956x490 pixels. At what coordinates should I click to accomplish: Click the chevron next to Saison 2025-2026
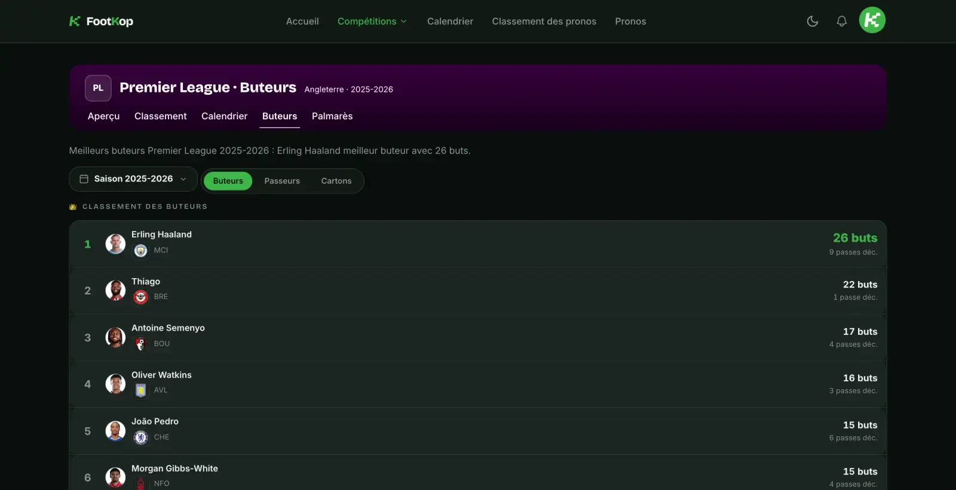pos(183,179)
